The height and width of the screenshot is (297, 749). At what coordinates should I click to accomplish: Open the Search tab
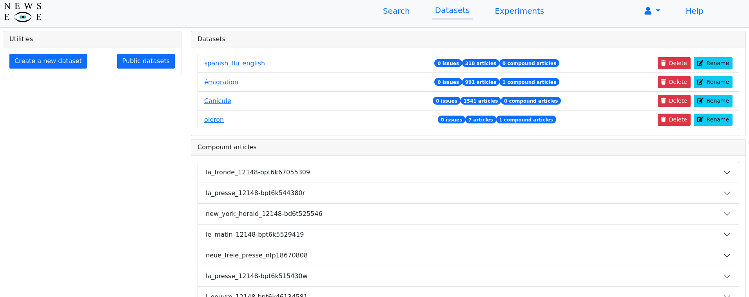(396, 11)
